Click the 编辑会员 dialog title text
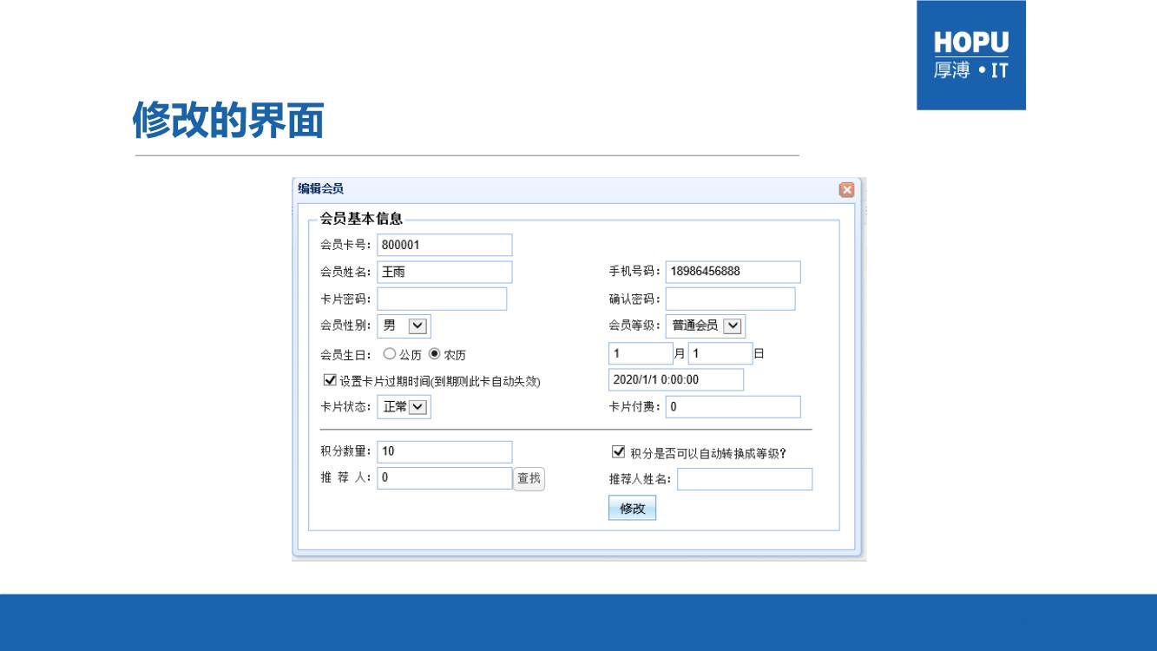Image resolution: width=1157 pixels, height=651 pixels. (x=321, y=188)
